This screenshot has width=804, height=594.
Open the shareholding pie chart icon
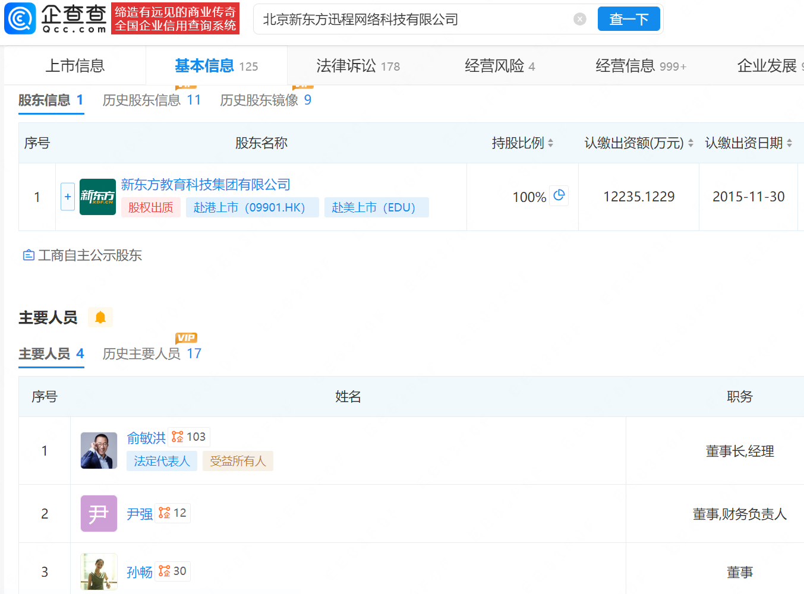[559, 195]
